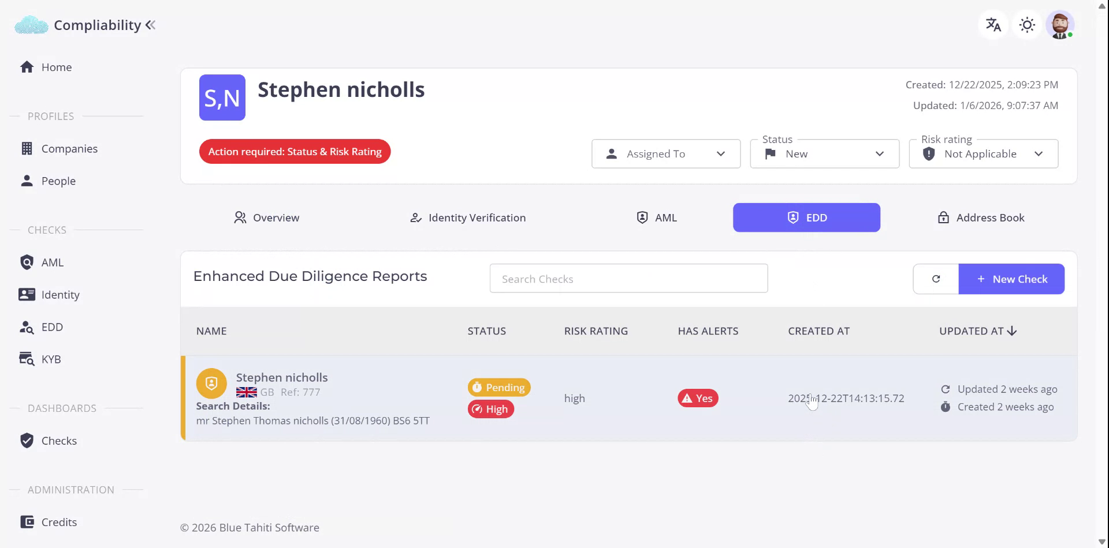Go to KYB checks in sidebar
This screenshot has height=548, width=1109.
(x=51, y=359)
